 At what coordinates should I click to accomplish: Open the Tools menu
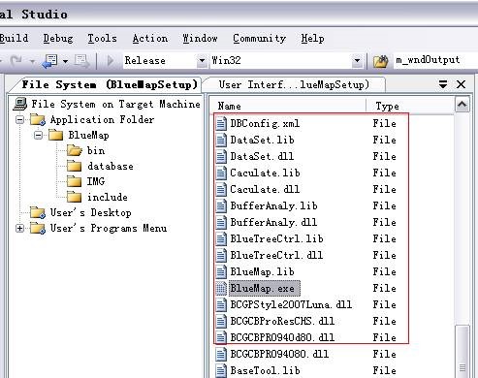click(102, 38)
